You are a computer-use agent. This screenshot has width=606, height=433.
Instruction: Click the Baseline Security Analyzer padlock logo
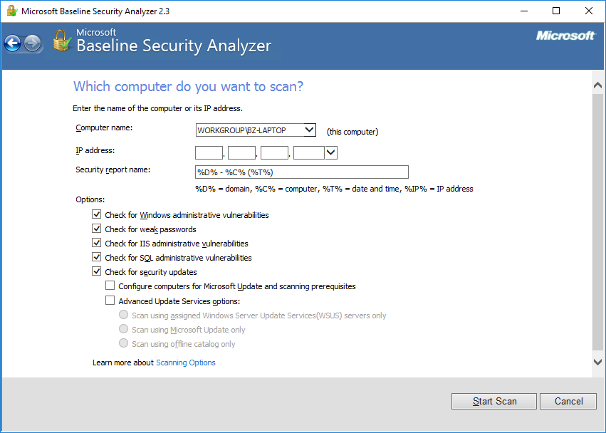(x=63, y=41)
